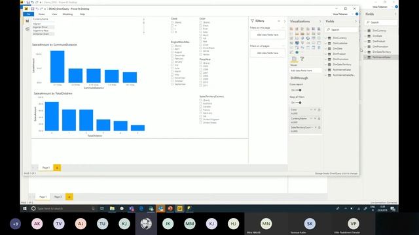
Task: Open the Fields well tab icon
Action: pyautogui.click(x=294, y=59)
